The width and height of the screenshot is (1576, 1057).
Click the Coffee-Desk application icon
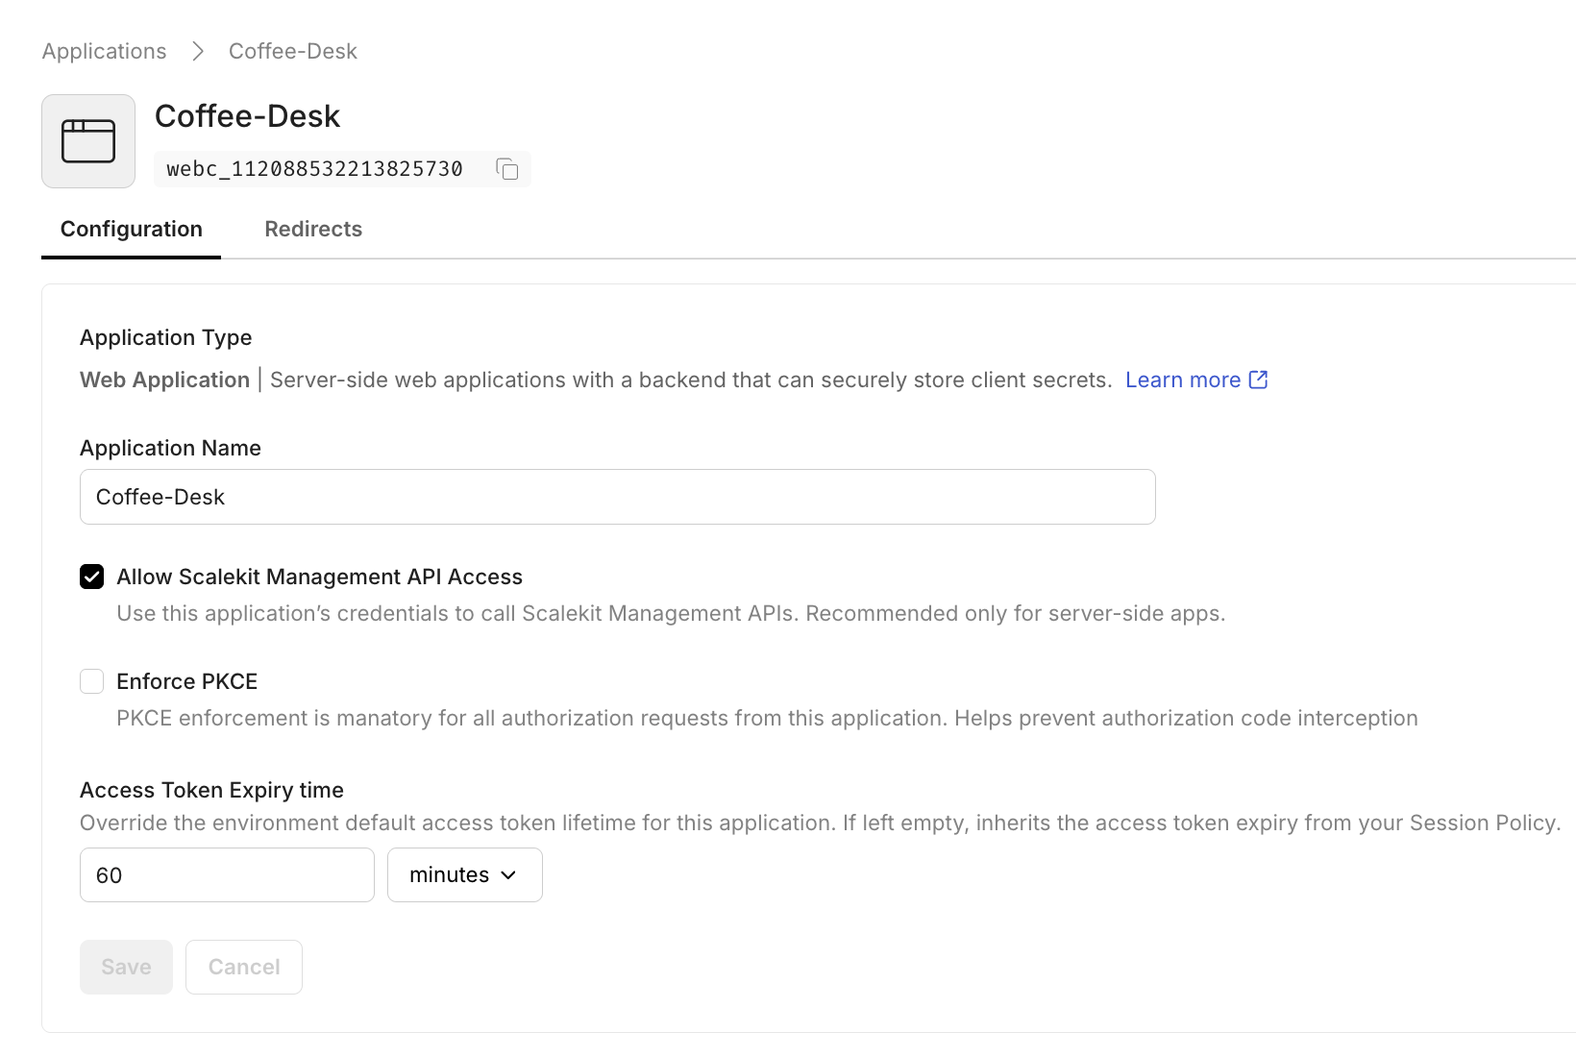(x=87, y=140)
